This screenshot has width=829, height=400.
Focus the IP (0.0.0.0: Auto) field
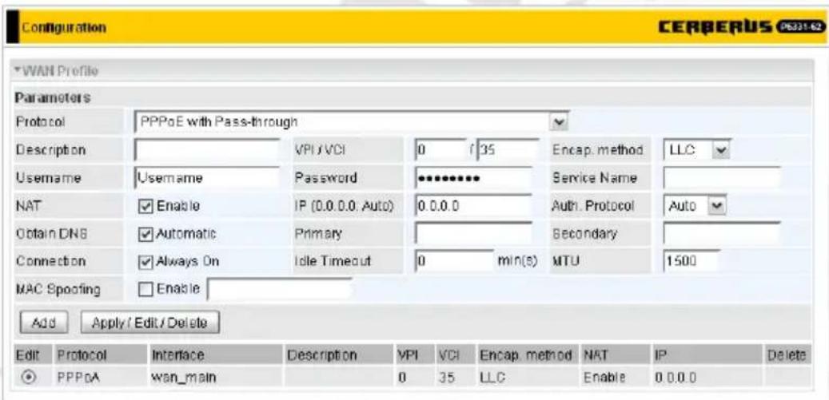473,205
